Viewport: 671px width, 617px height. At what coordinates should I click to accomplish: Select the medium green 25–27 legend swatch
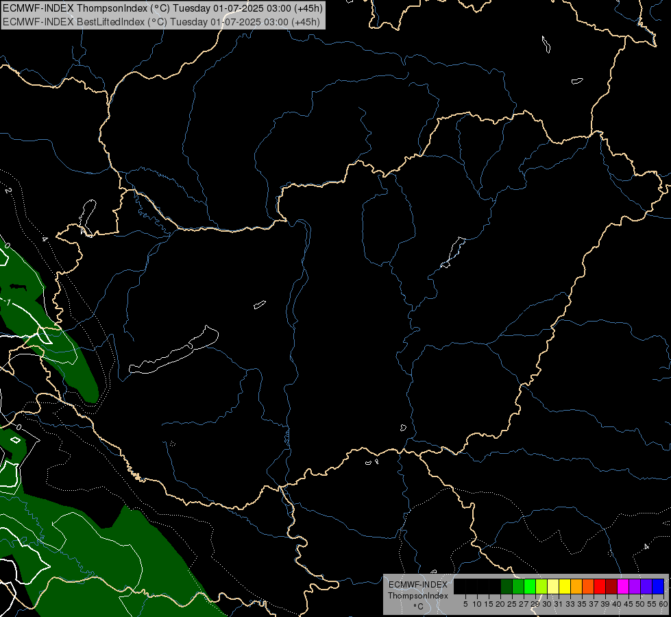coord(518,586)
